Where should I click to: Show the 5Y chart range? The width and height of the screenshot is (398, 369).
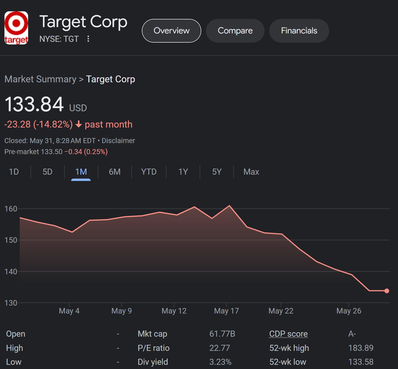point(217,172)
